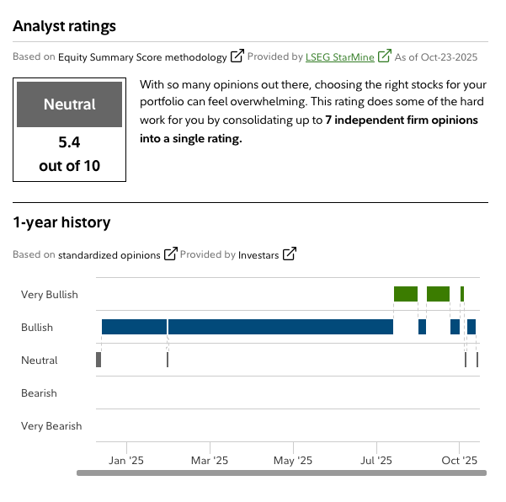Click the horizontal chart scrollbar

coord(281,473)
